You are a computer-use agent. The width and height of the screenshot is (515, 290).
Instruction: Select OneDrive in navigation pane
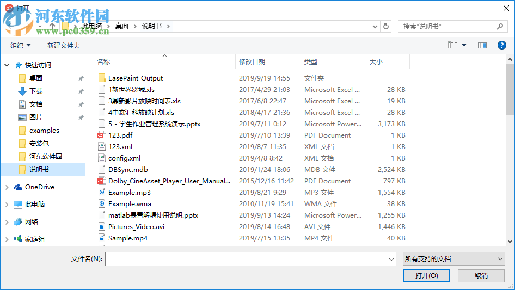click(39, 187)
